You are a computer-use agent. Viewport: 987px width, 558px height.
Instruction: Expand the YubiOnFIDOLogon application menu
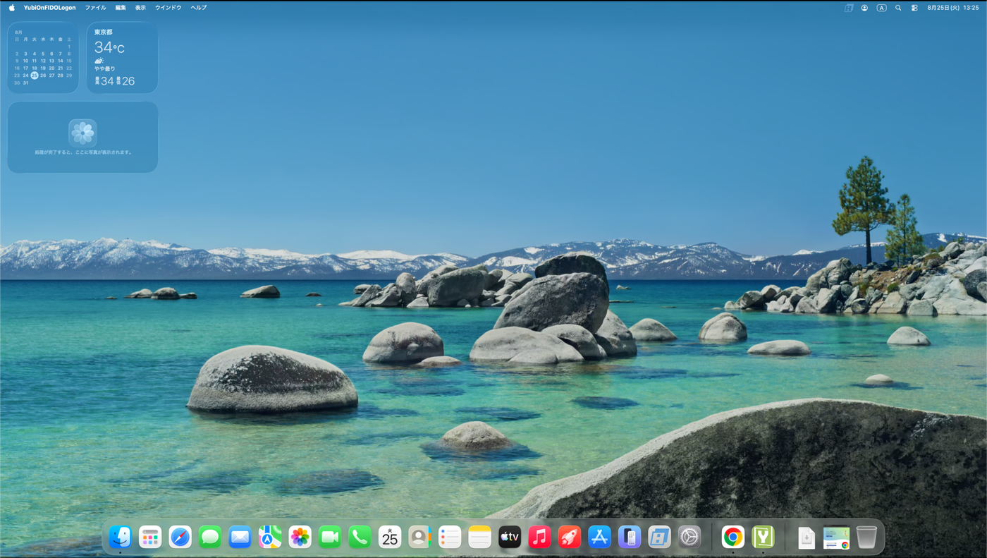49,8
